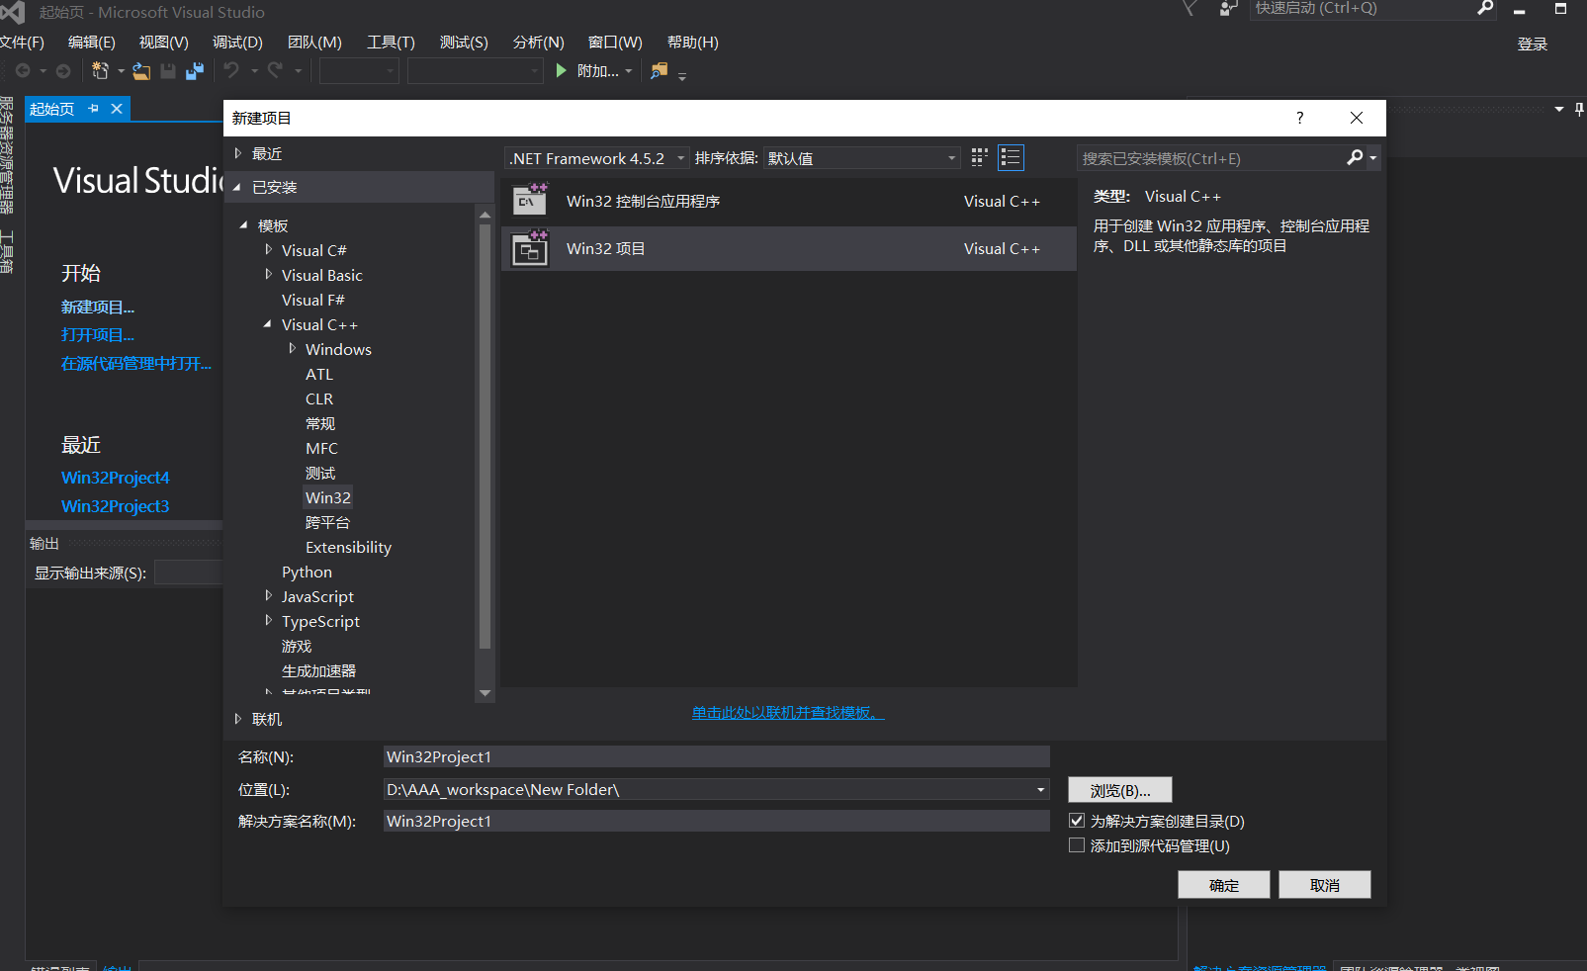This screenshot has width=1587, height=971.
Task: Close the Start Page tab
Action: (x=117, y=109)
